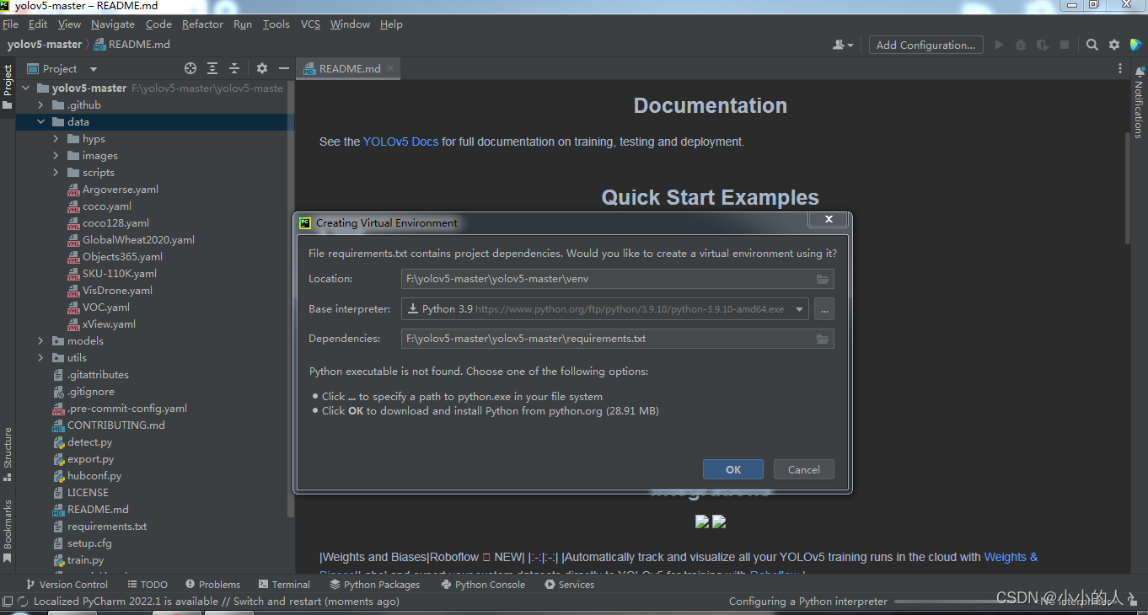The width and height of the screenshot is (1148, 615).
Task: Open the Bookmarks side tool window
Action: (8, 531)
